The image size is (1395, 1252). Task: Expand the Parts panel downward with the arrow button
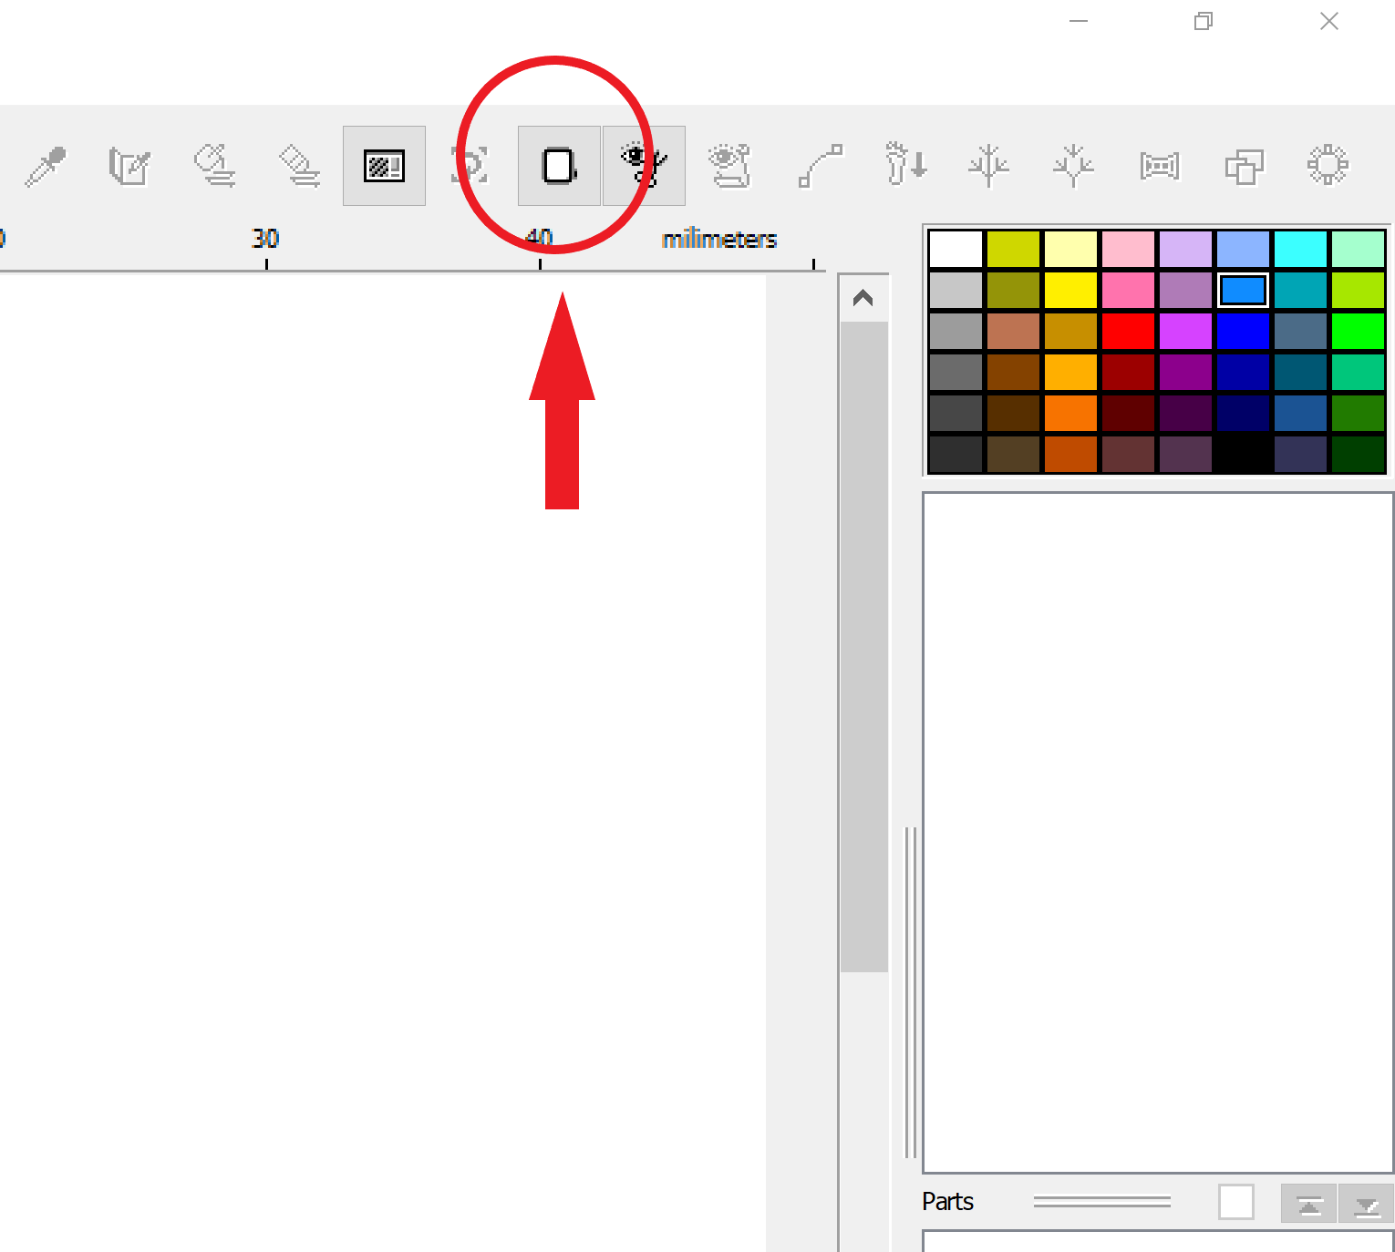[1368, 1203]
